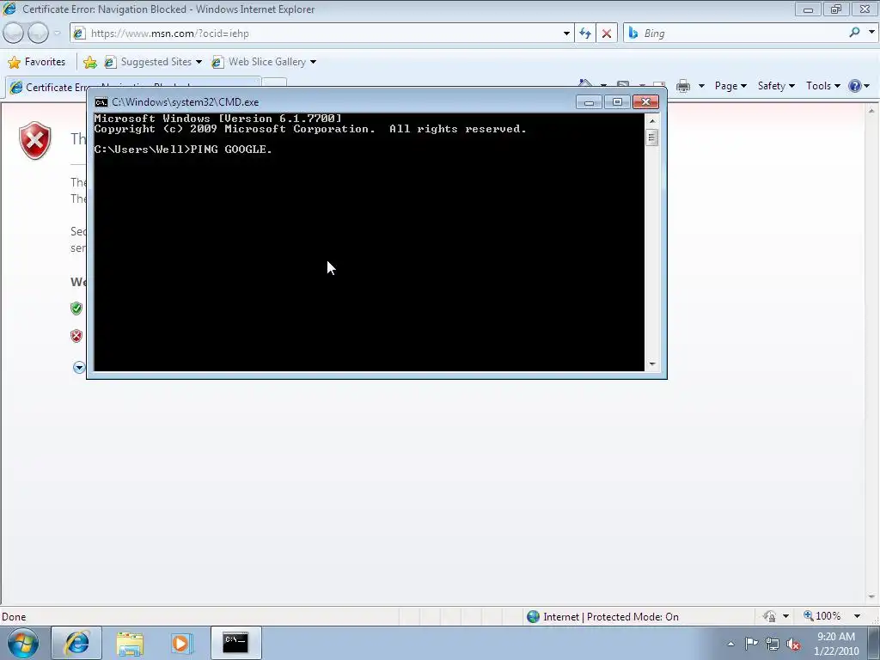Open the dropdown beside the status bar lock icon
The height and width of the screenshot is (660, 880).
(785, 616)
